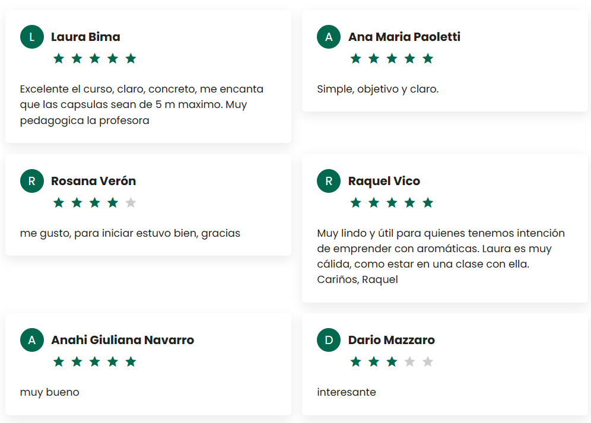Click the review text 'Simple, objetivo y claro.'
This screenshot has height=423, width=591.
click(377, 89)
